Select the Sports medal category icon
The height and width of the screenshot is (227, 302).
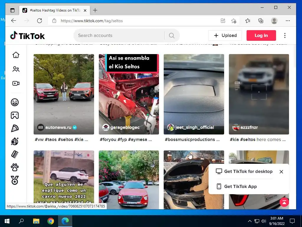15,181
